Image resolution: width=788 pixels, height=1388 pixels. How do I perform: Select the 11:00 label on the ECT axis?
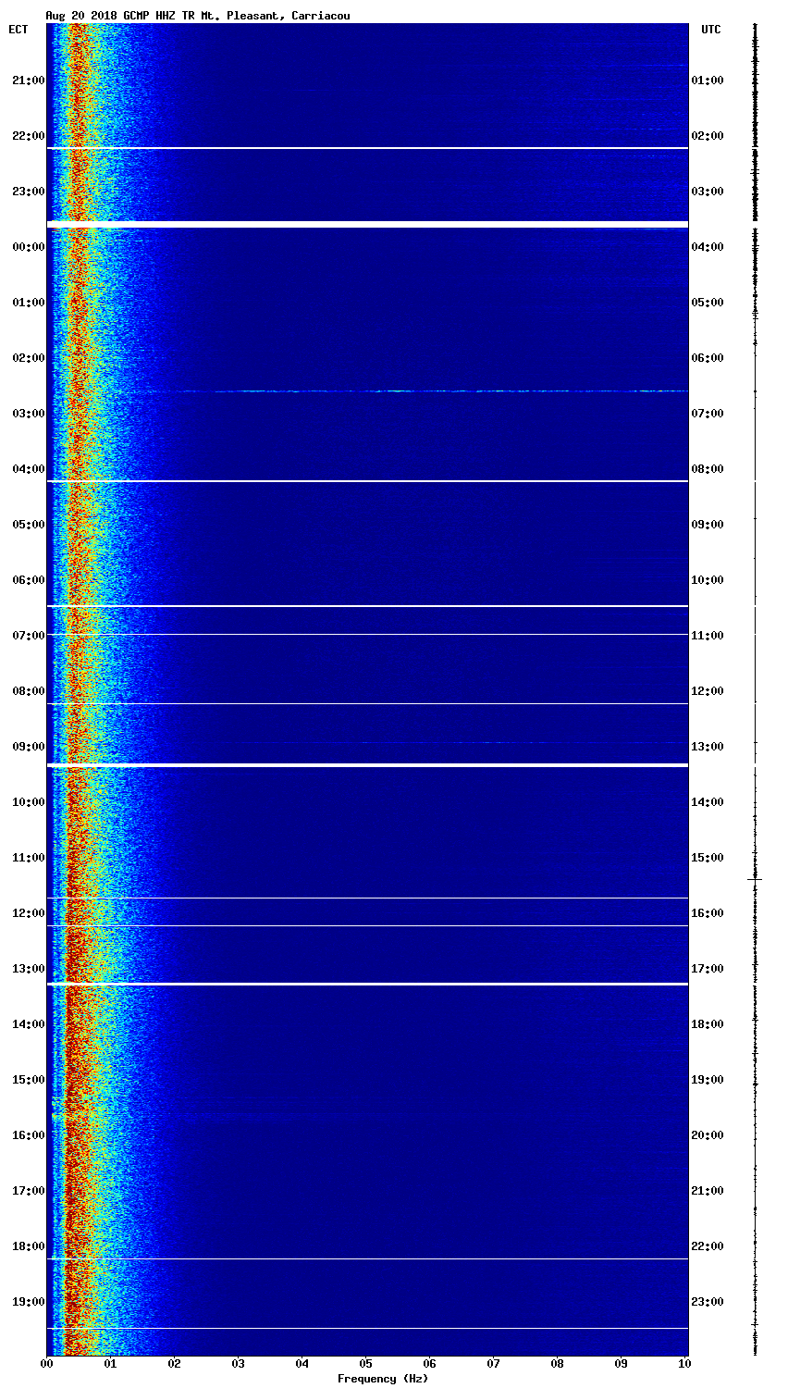29,858
